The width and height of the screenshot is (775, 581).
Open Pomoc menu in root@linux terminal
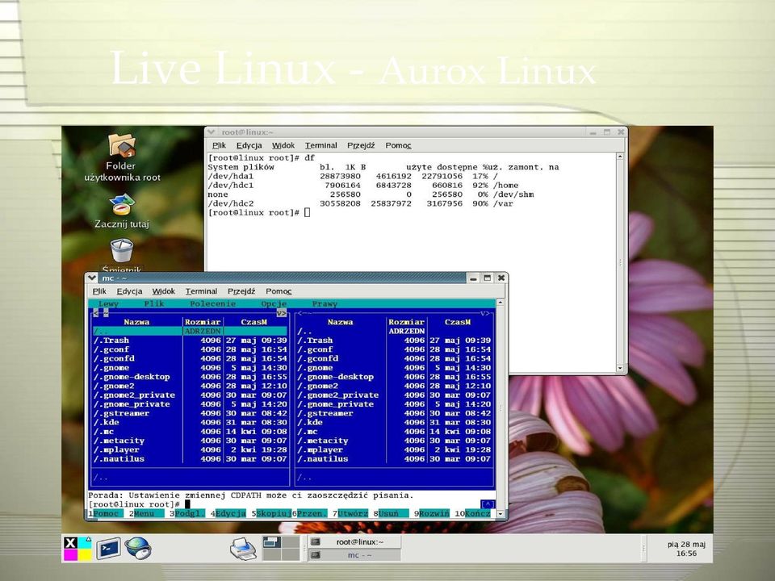click(x=398, y=145)
